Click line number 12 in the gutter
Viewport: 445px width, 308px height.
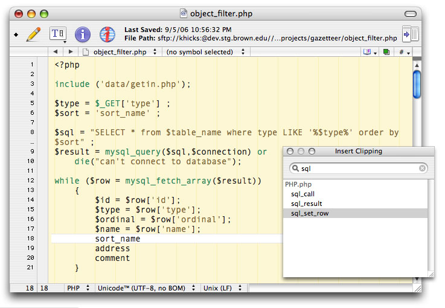pos(31,180)
